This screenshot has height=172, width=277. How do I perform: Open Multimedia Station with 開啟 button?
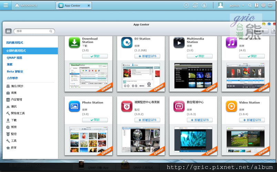[x=199, y=56]
